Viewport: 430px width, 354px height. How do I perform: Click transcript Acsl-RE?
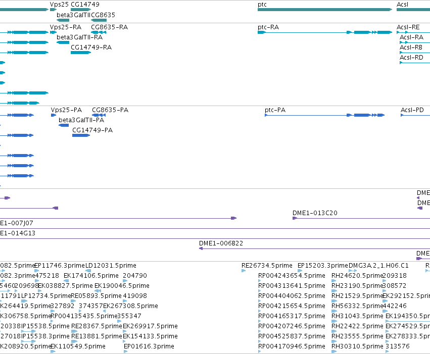pos(408,27)
